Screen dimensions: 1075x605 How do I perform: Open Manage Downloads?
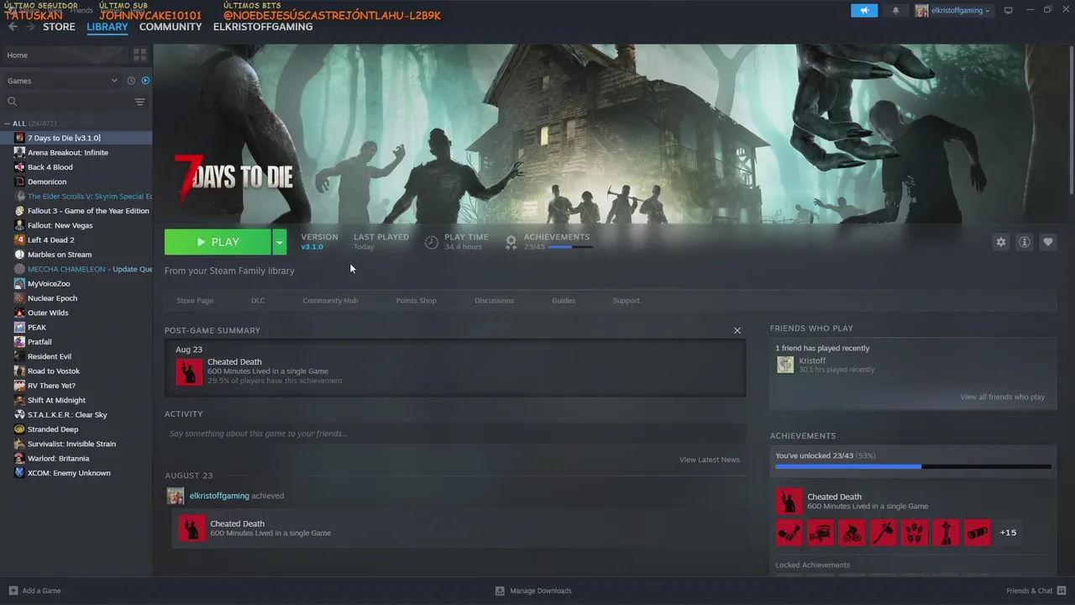[x=533, y=591]
